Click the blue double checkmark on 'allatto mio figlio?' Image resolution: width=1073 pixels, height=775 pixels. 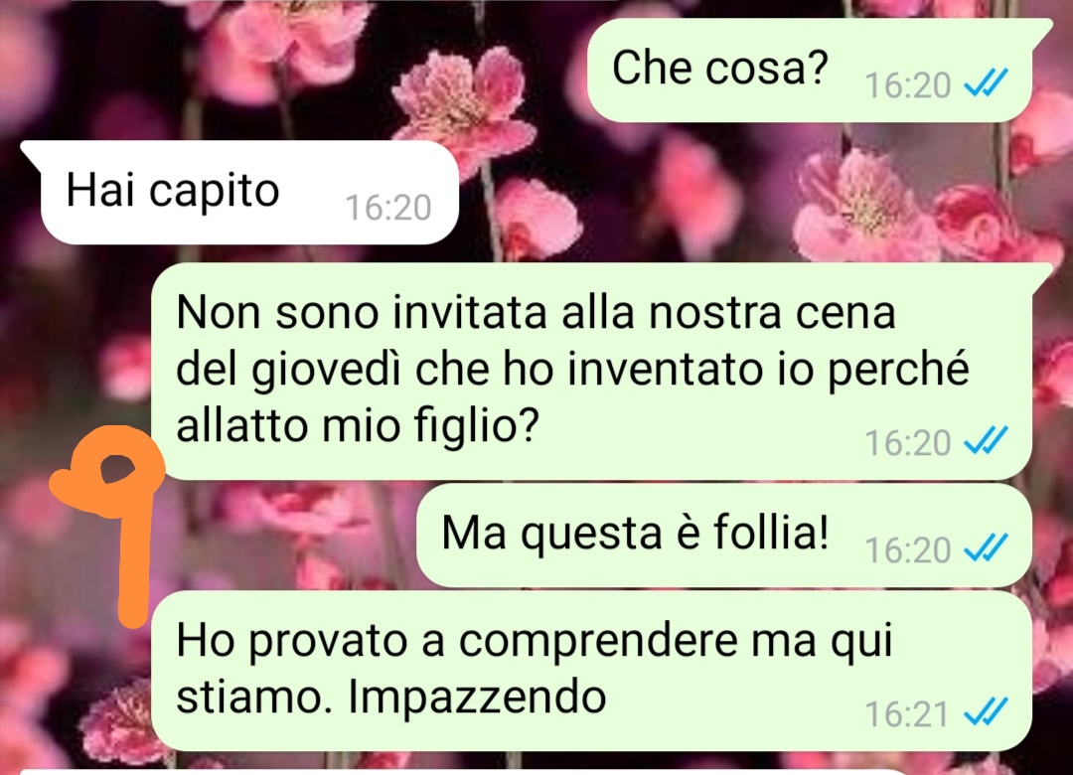pyautogui.click(x=986, y=441)
